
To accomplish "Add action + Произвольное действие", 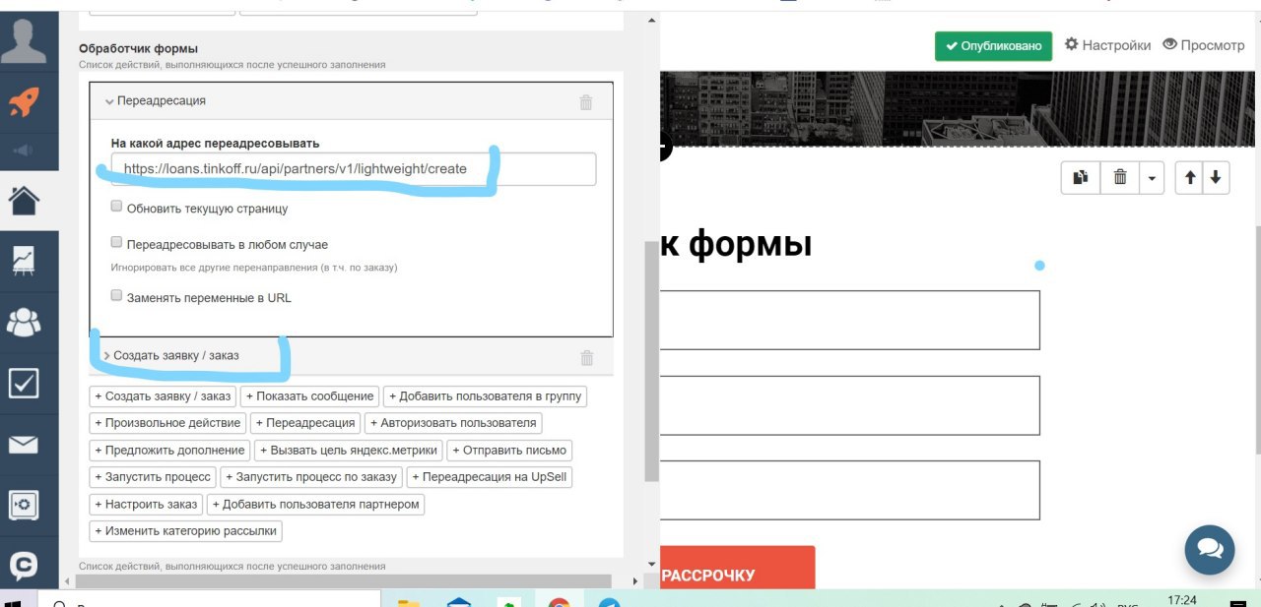I will tap(167, 423).
